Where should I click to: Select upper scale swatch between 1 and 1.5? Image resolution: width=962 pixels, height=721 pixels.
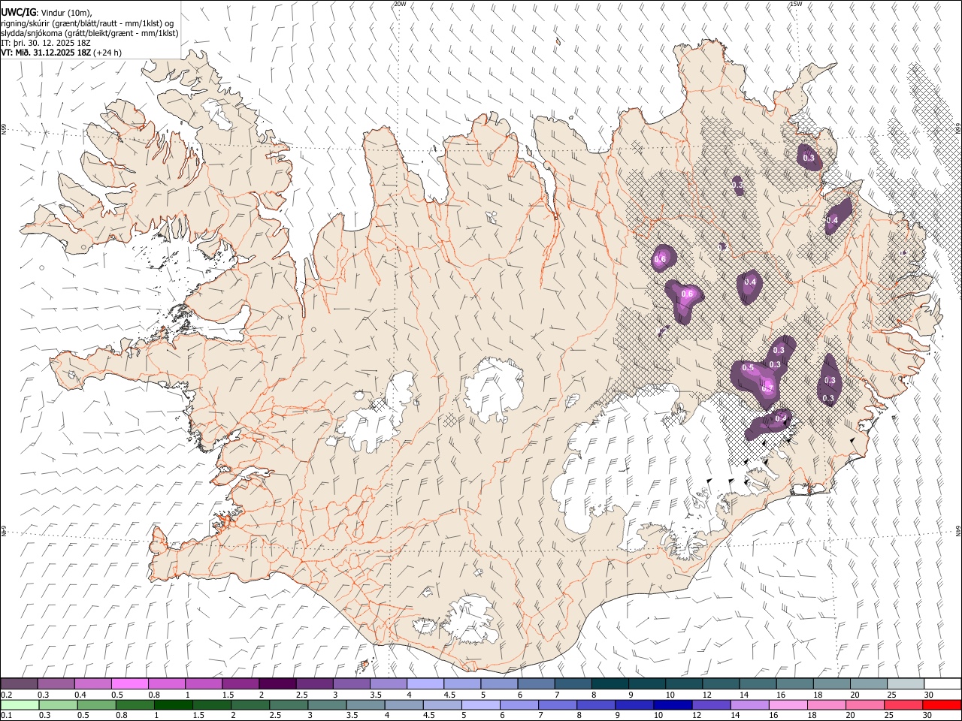[203, 683]
